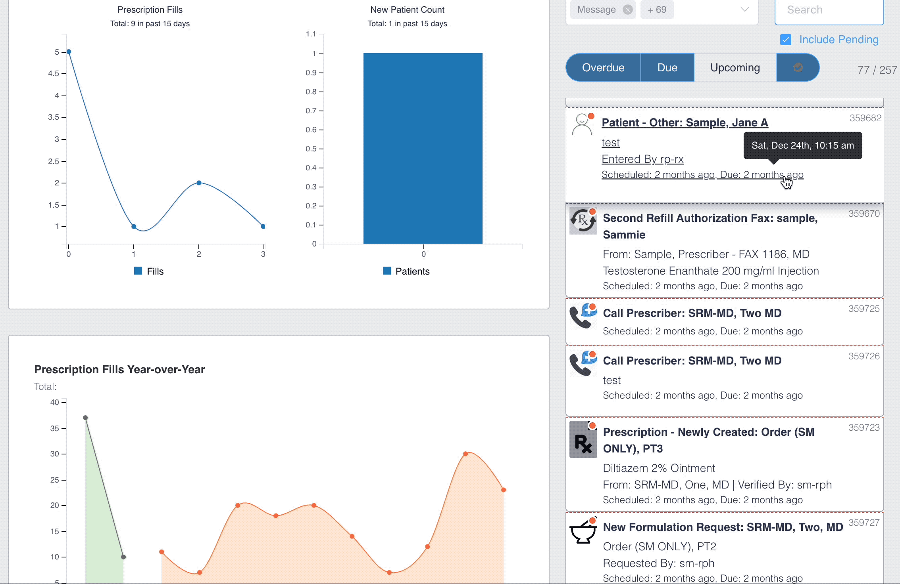
Task: Click the refill authorization Rx icon
Action: click(x=583, y=221)
